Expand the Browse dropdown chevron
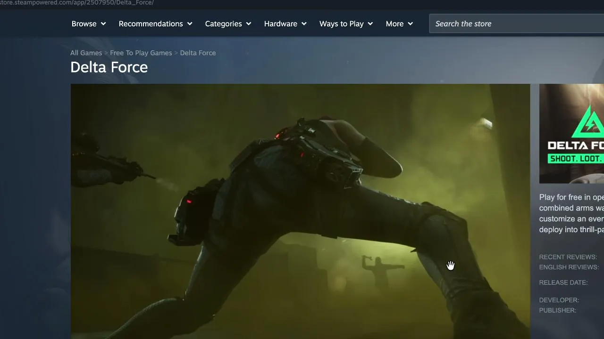 point(103,24)
